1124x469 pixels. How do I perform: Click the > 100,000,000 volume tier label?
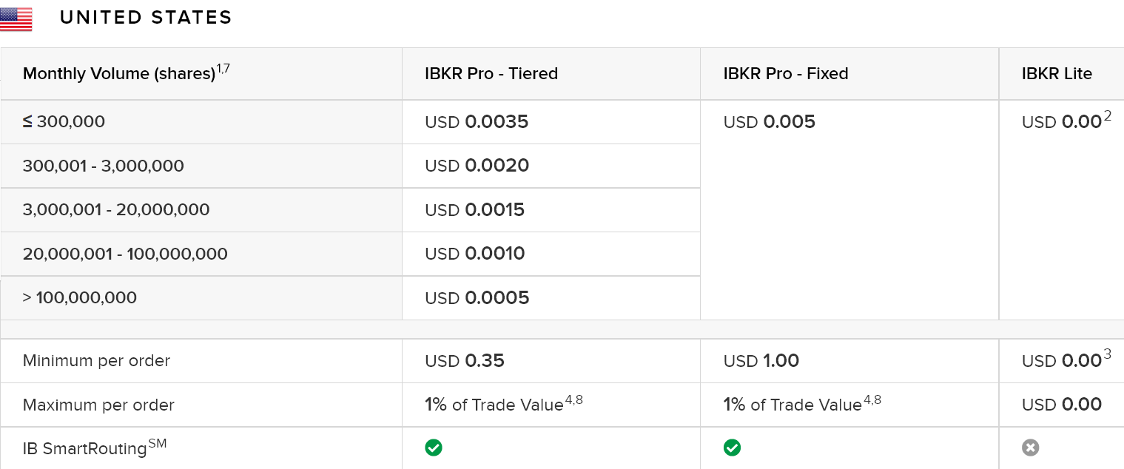click(80, 297)
